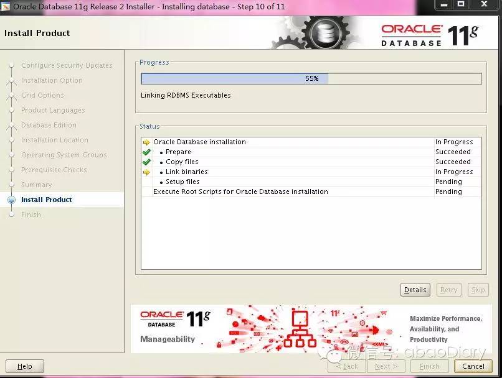The height and width of the screenshot is (378, 502).
Task: Click the Skip button
Action: click(x=478, y=290)
